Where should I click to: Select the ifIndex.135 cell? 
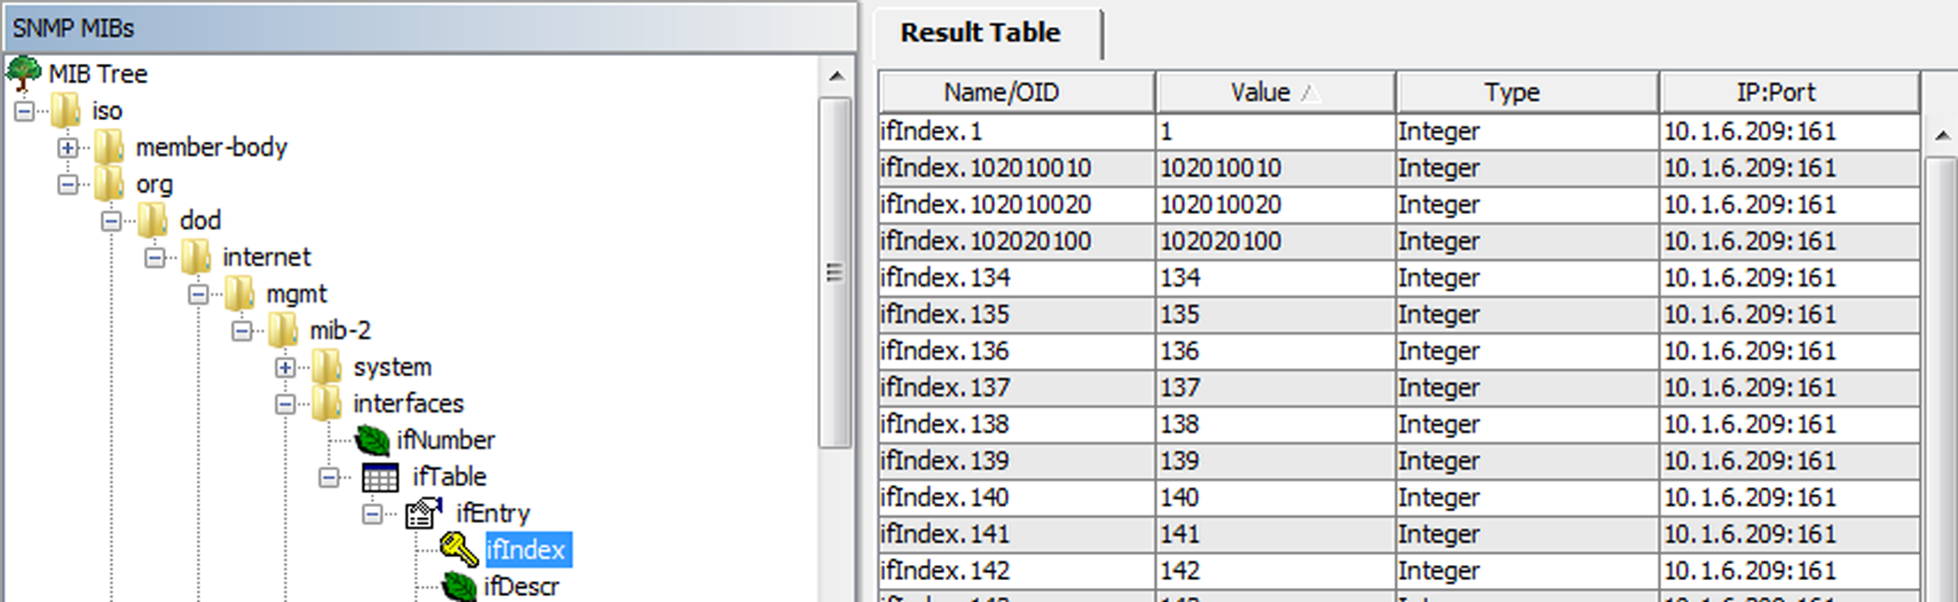point(1016,314)
